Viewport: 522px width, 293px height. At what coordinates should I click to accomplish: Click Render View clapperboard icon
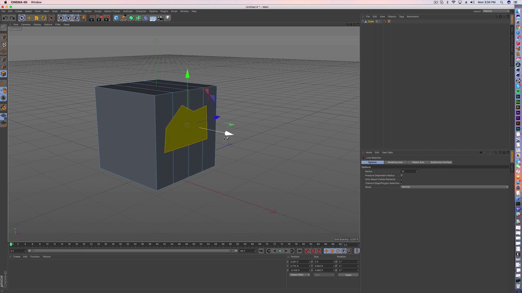point(92,18)
